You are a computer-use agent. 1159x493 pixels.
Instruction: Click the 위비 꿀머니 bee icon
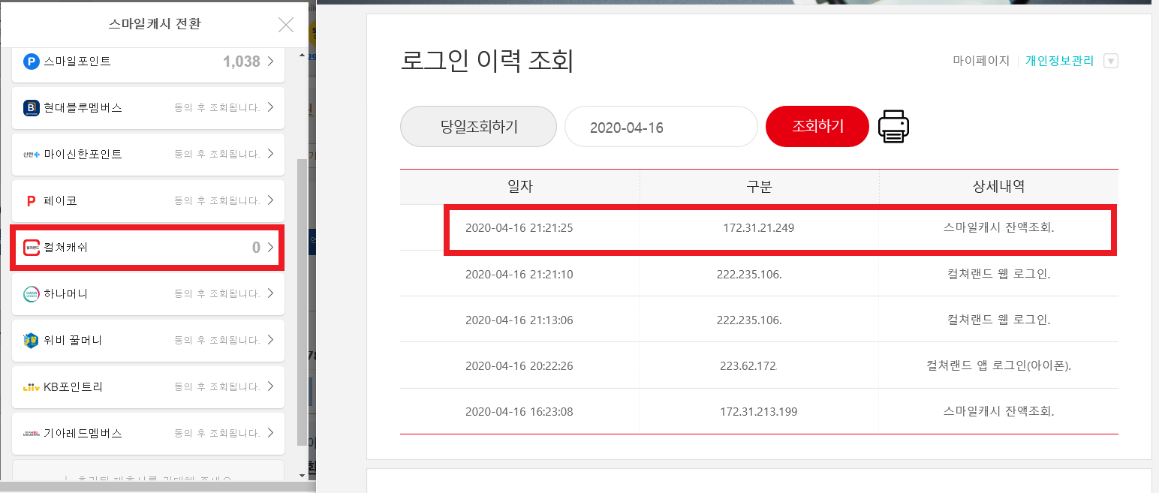31,341
